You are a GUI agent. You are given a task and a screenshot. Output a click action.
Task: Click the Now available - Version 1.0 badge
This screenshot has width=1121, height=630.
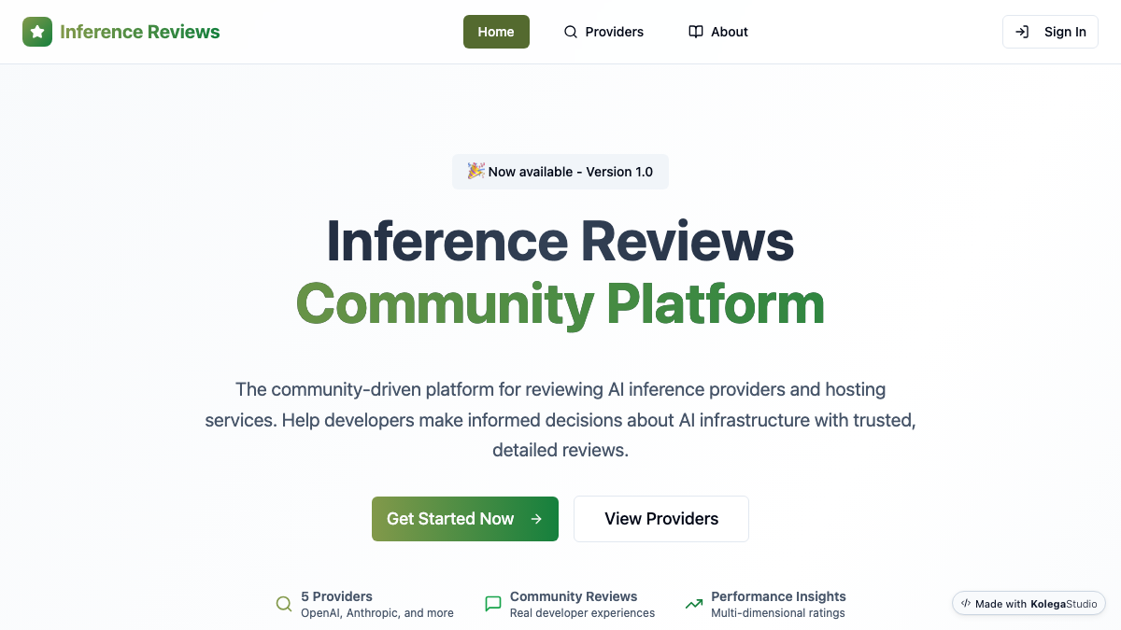[x=560, y=172]
